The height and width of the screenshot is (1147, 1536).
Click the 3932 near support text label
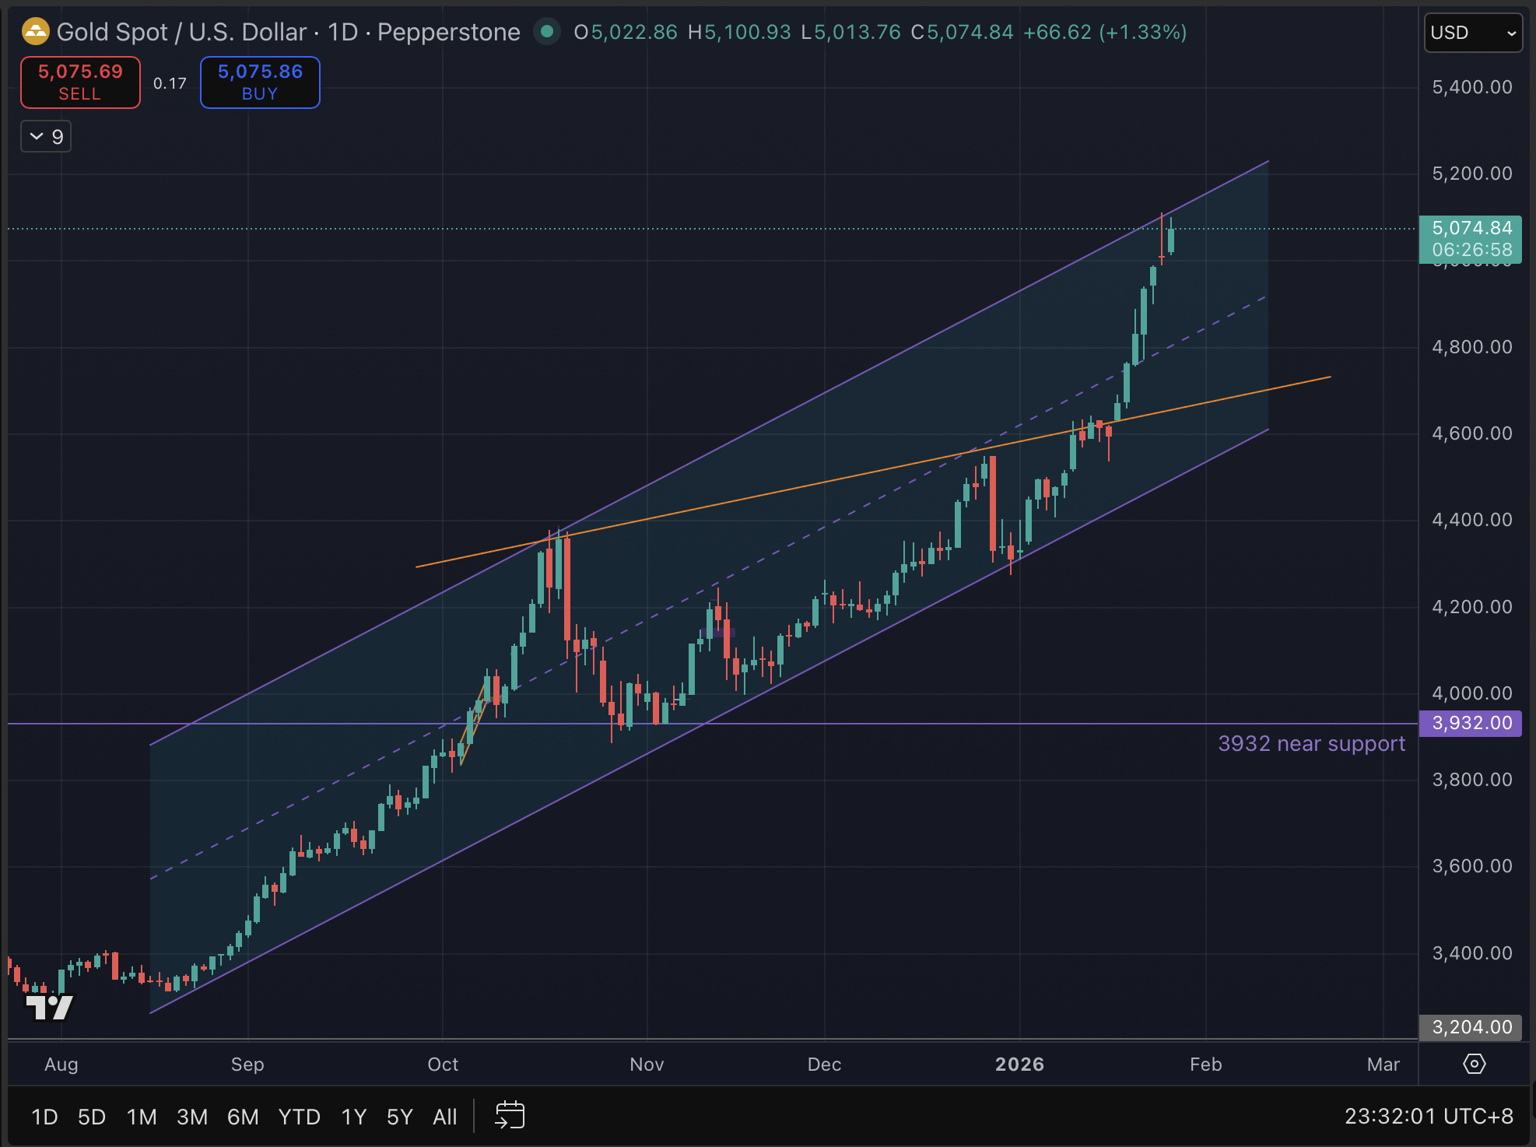(x=1311, y=744)
